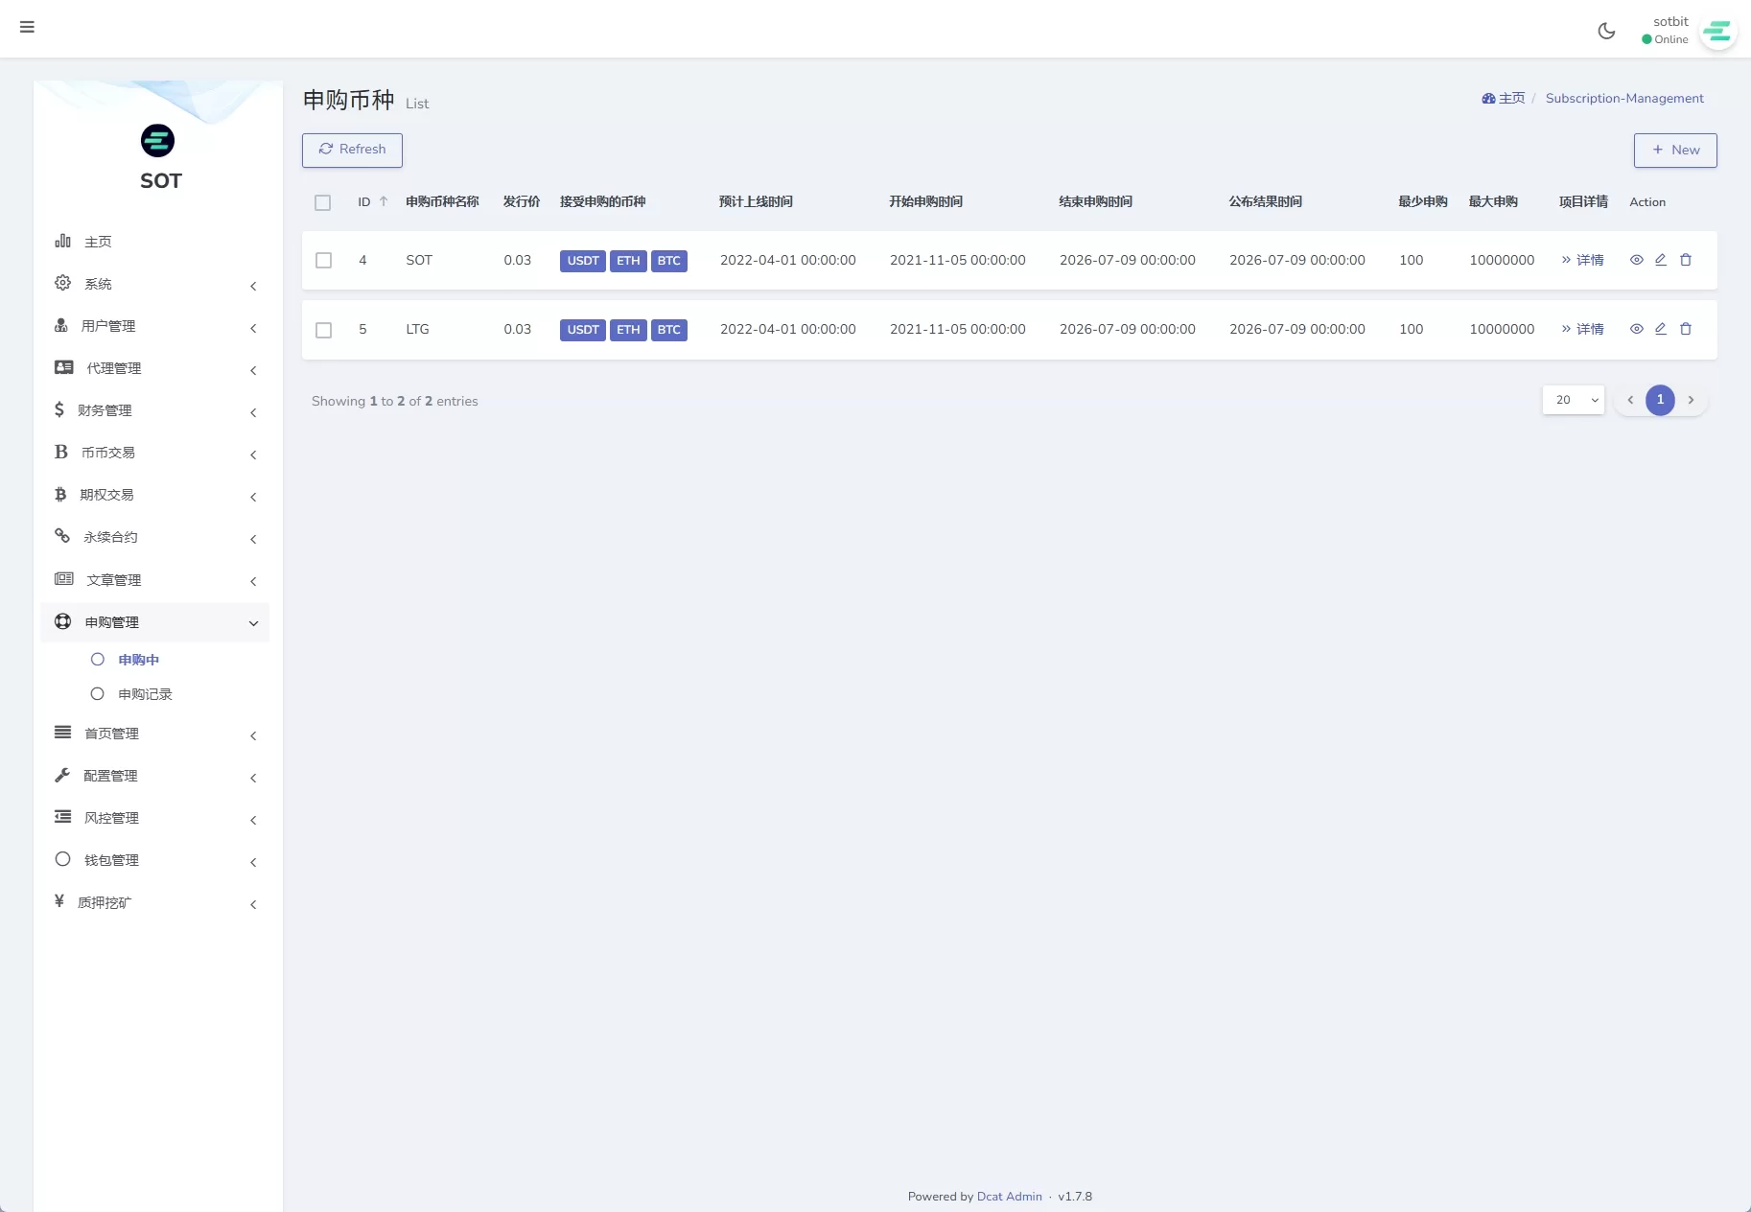Click the 钱包管理 wallet icon in sidebar
Viewport: 1751px width, 1212px height.
pos(62,859)
